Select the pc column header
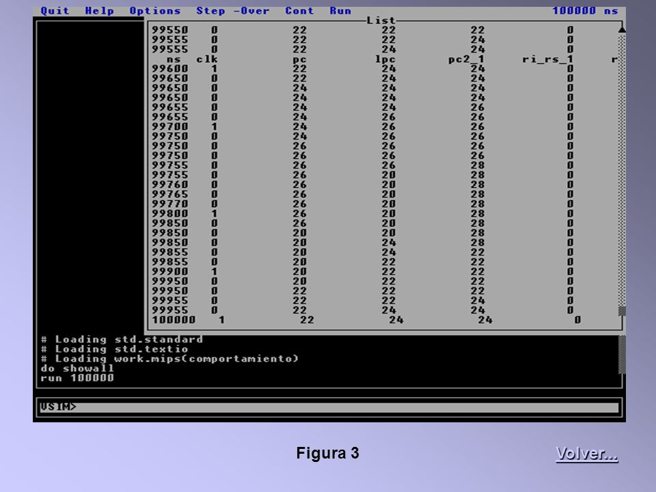The image size is (656, 492). click(299, 59)
